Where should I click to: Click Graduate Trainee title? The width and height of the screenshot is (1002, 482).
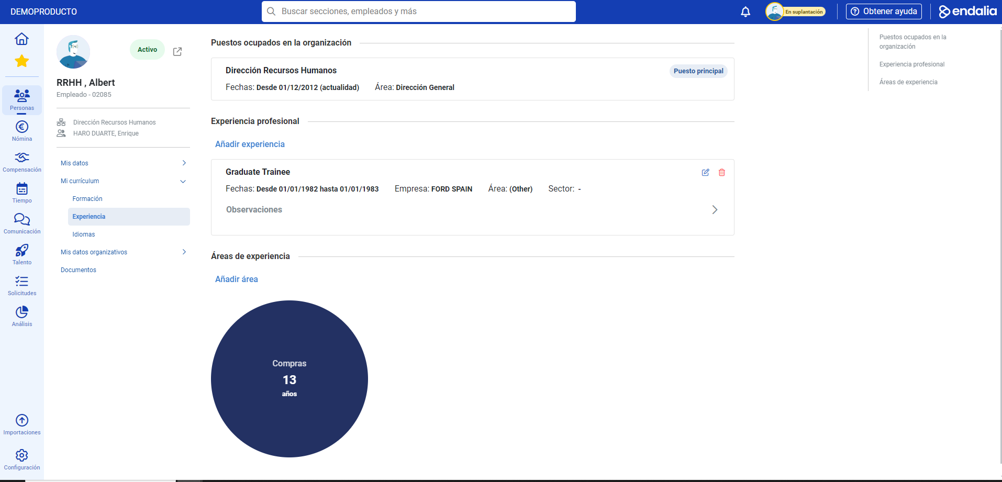[x=258, y=172]
